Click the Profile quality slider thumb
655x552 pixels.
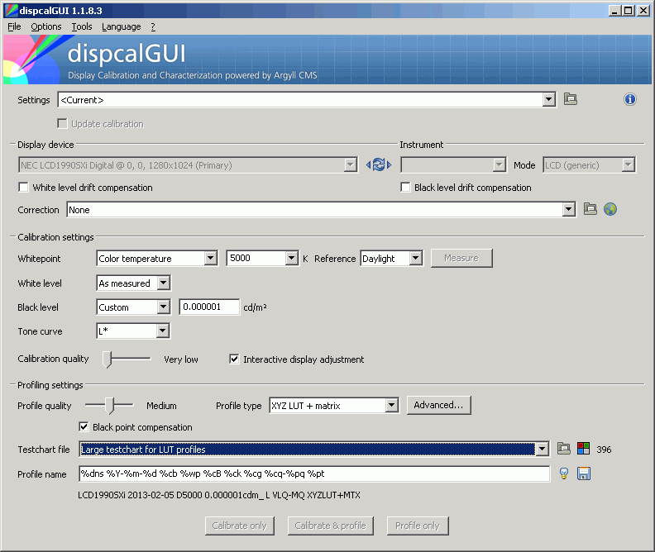[x=109, y=406]
